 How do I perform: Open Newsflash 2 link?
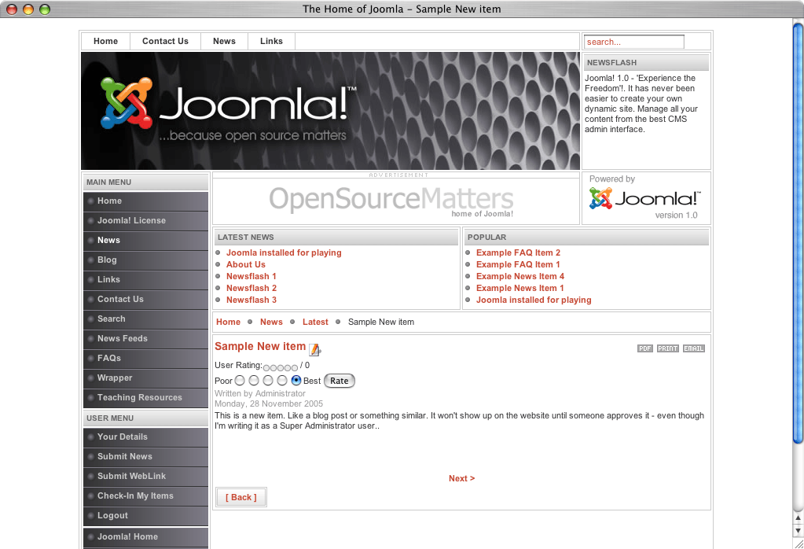(251, 288)
